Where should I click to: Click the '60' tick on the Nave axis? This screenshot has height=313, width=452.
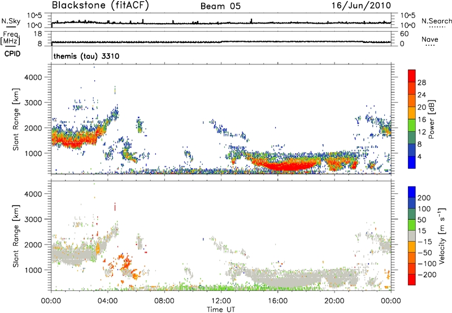(x=404, y=34)
